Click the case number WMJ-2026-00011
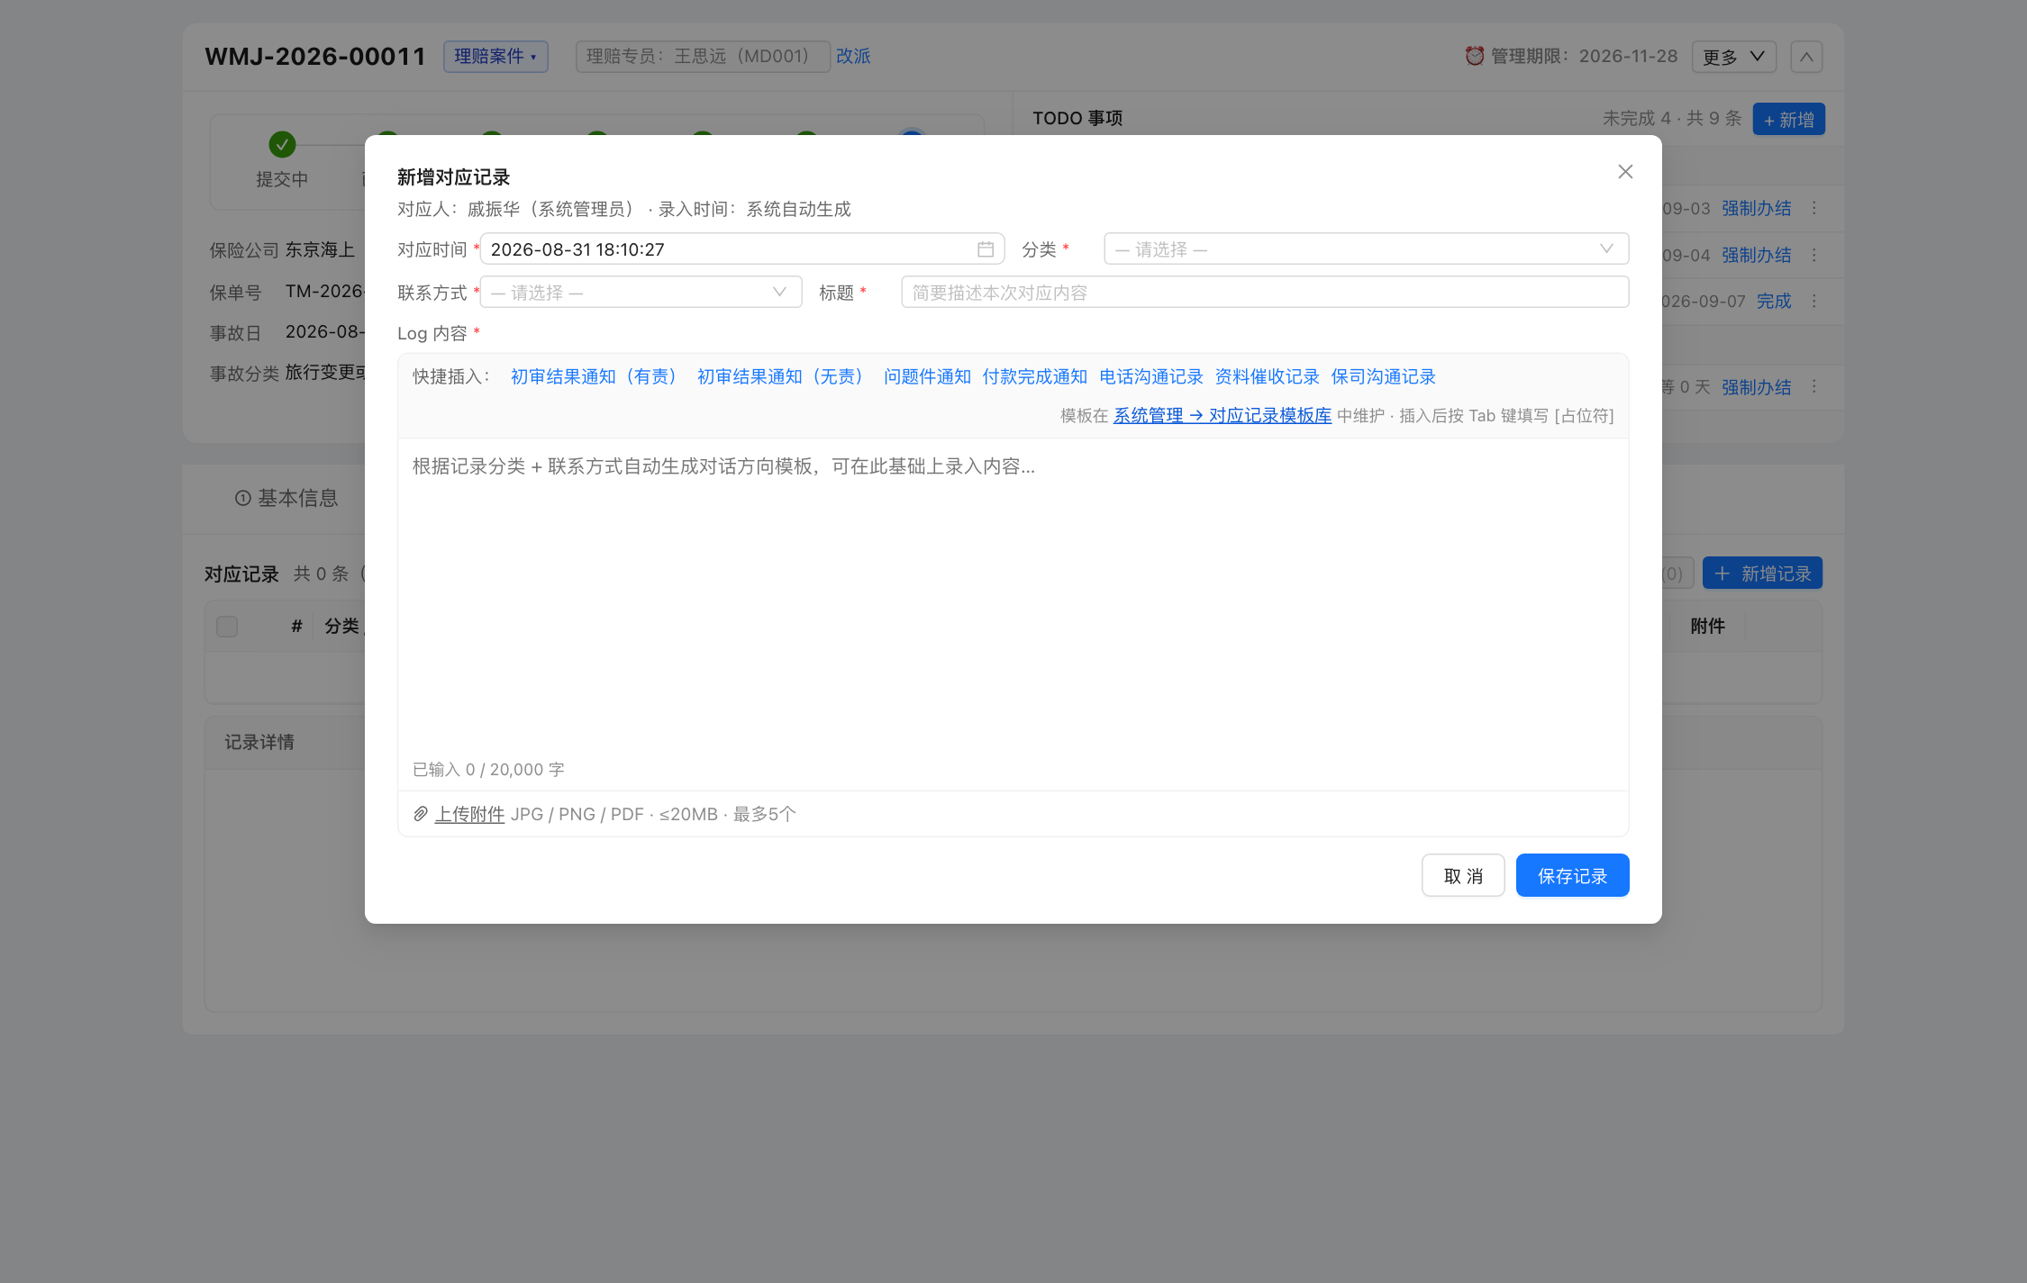The height and width of the screenshot is (1283, 2027). (x=315, y=56)
